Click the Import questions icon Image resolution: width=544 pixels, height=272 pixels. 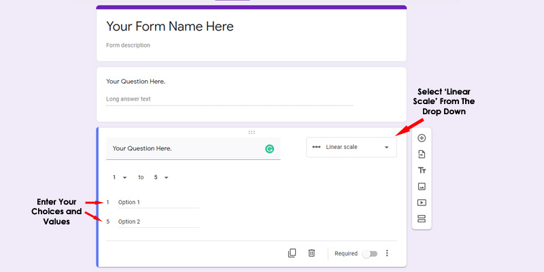click(422, 154)
